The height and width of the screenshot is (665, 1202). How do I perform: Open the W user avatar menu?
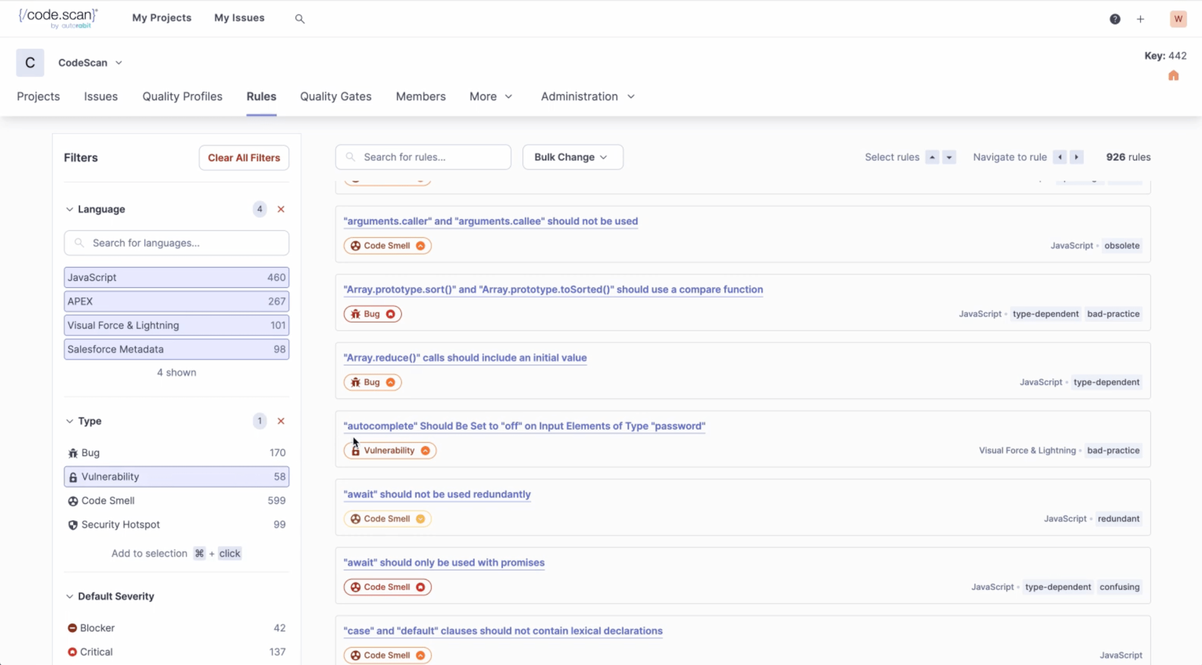pos(1178,19)
